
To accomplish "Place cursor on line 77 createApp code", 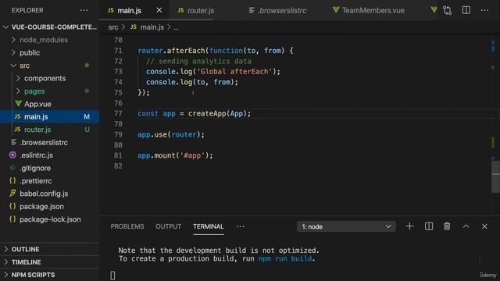I will click(195, 113).
